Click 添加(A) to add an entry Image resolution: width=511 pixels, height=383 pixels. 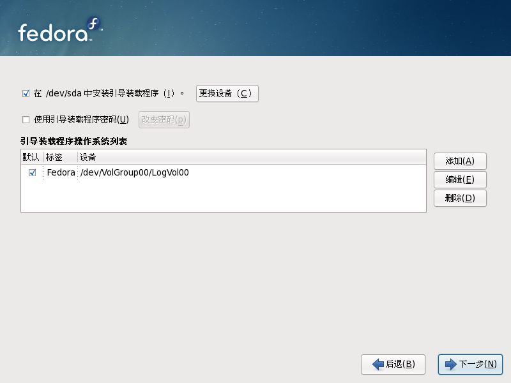460,161
